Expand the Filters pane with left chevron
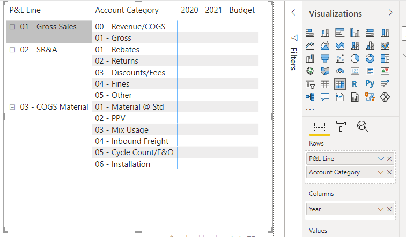 293,12
